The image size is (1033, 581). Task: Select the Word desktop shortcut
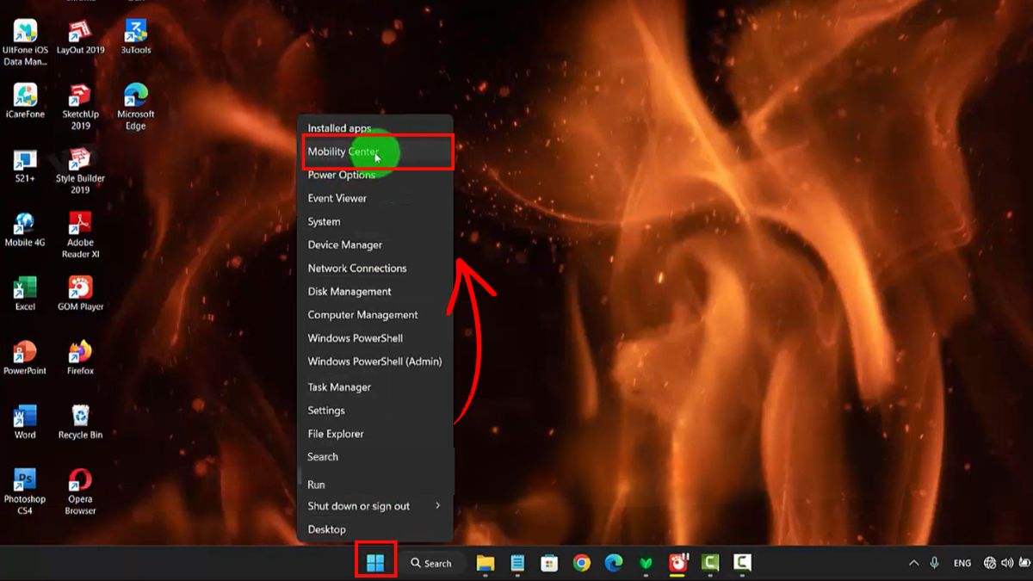click(25, 422)
